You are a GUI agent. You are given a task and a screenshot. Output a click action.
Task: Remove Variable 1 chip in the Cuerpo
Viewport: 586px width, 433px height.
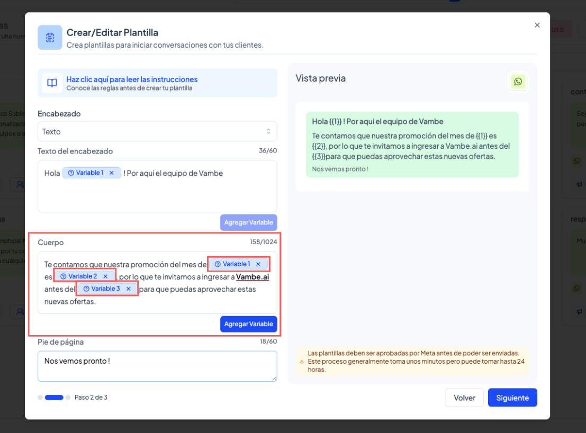pyautogui.click(x=258, y=264)
